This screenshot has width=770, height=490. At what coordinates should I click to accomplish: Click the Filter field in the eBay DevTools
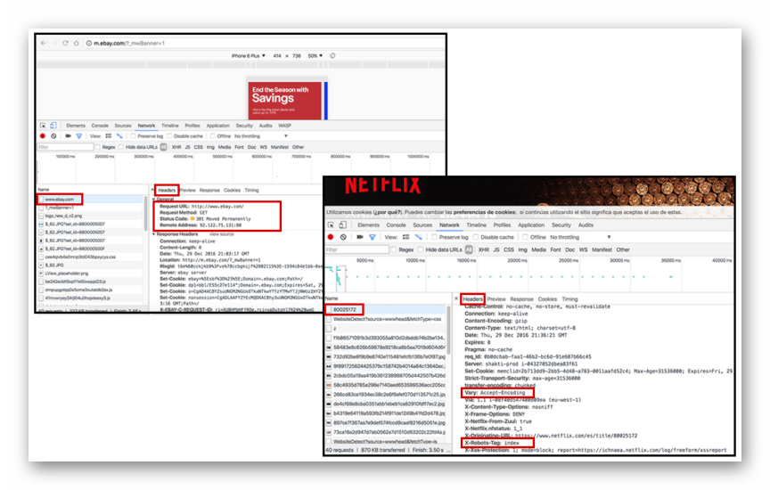pos(65,147)
